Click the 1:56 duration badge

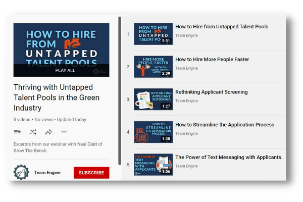pyautogui.click(x=166, y=172)
